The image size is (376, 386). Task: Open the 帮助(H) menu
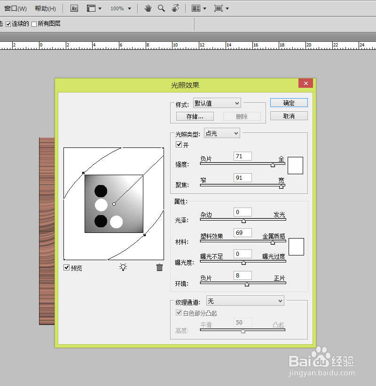45,8
